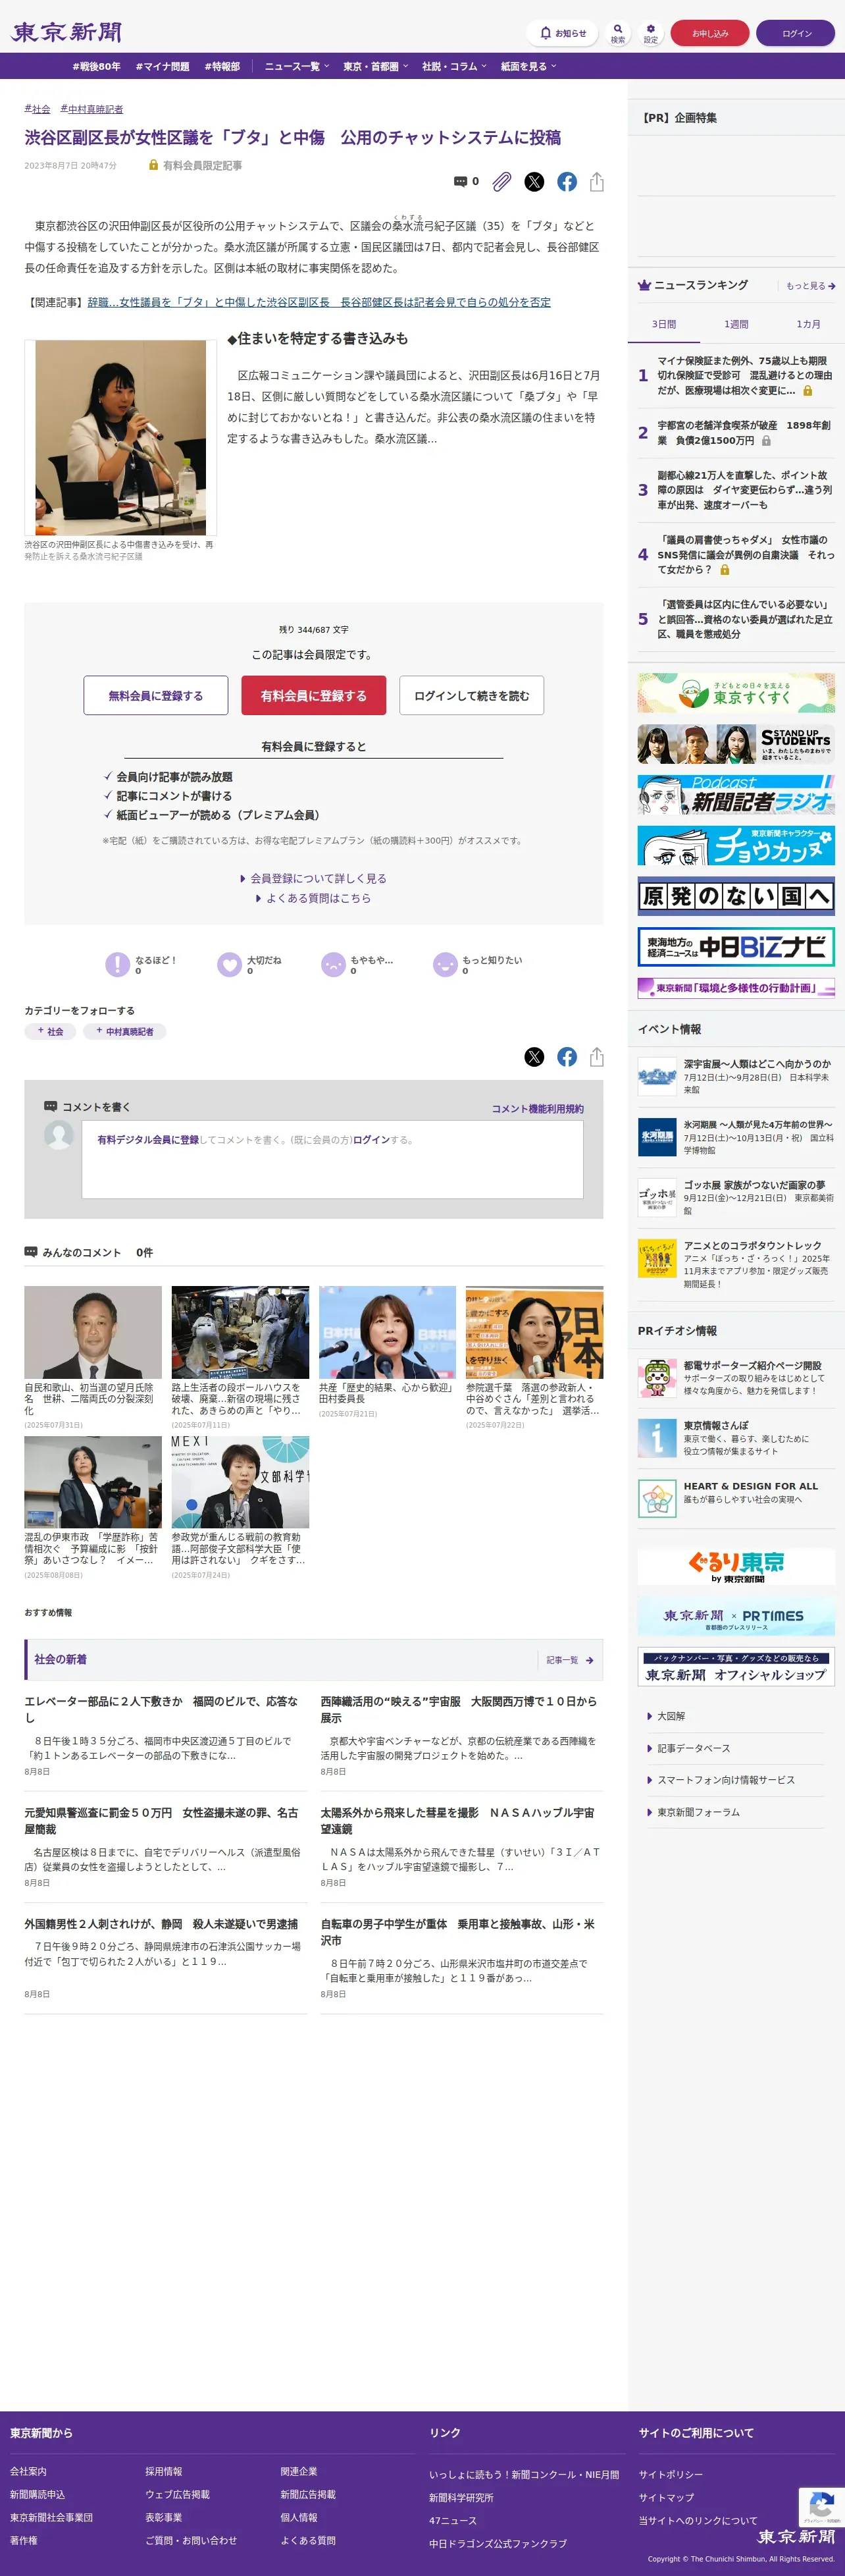
Task: Open コメント機能利用規約 link
Action: click(537, 1109)
